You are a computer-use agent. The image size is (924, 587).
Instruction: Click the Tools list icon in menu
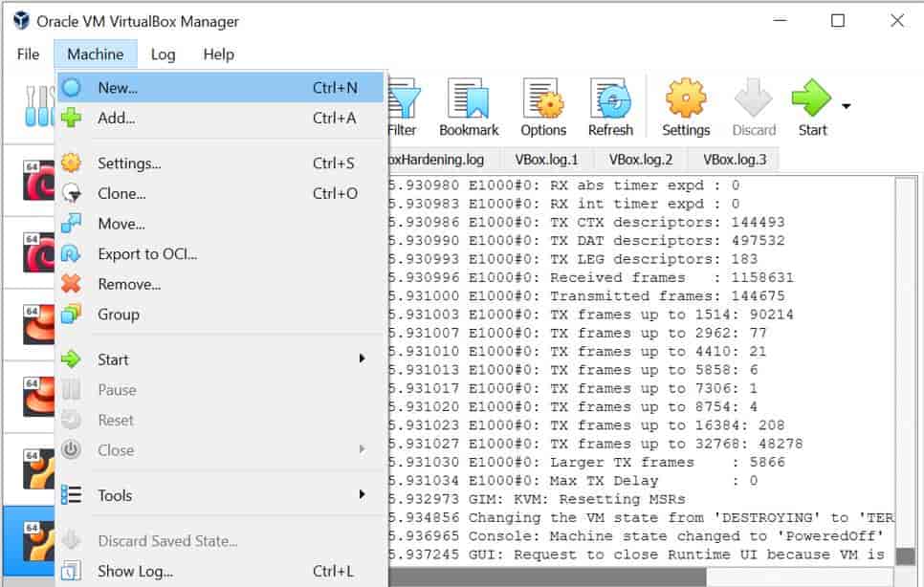tap(72, 495)
